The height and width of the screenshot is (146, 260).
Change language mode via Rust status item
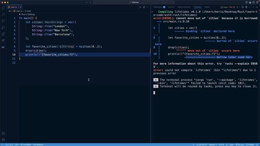232,144
